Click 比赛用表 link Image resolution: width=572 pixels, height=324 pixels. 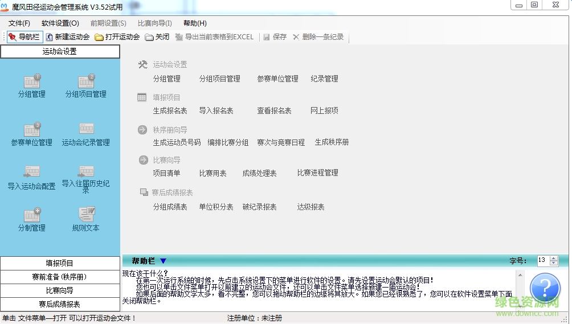213,173
